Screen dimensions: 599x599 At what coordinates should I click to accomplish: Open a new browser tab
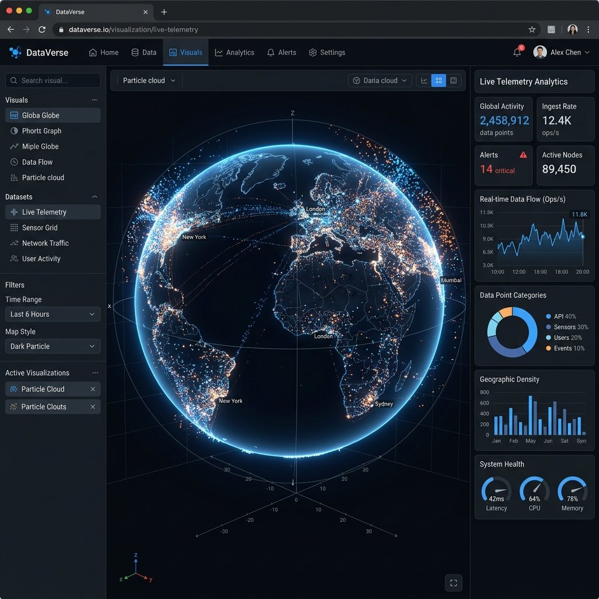tap(164, 12)
